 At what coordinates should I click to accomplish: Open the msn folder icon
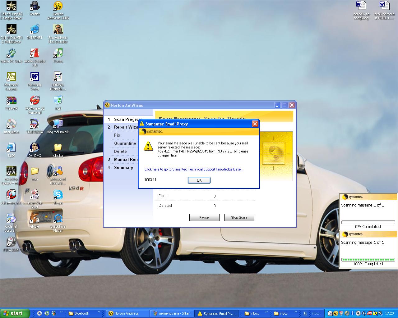coord(35,174)
